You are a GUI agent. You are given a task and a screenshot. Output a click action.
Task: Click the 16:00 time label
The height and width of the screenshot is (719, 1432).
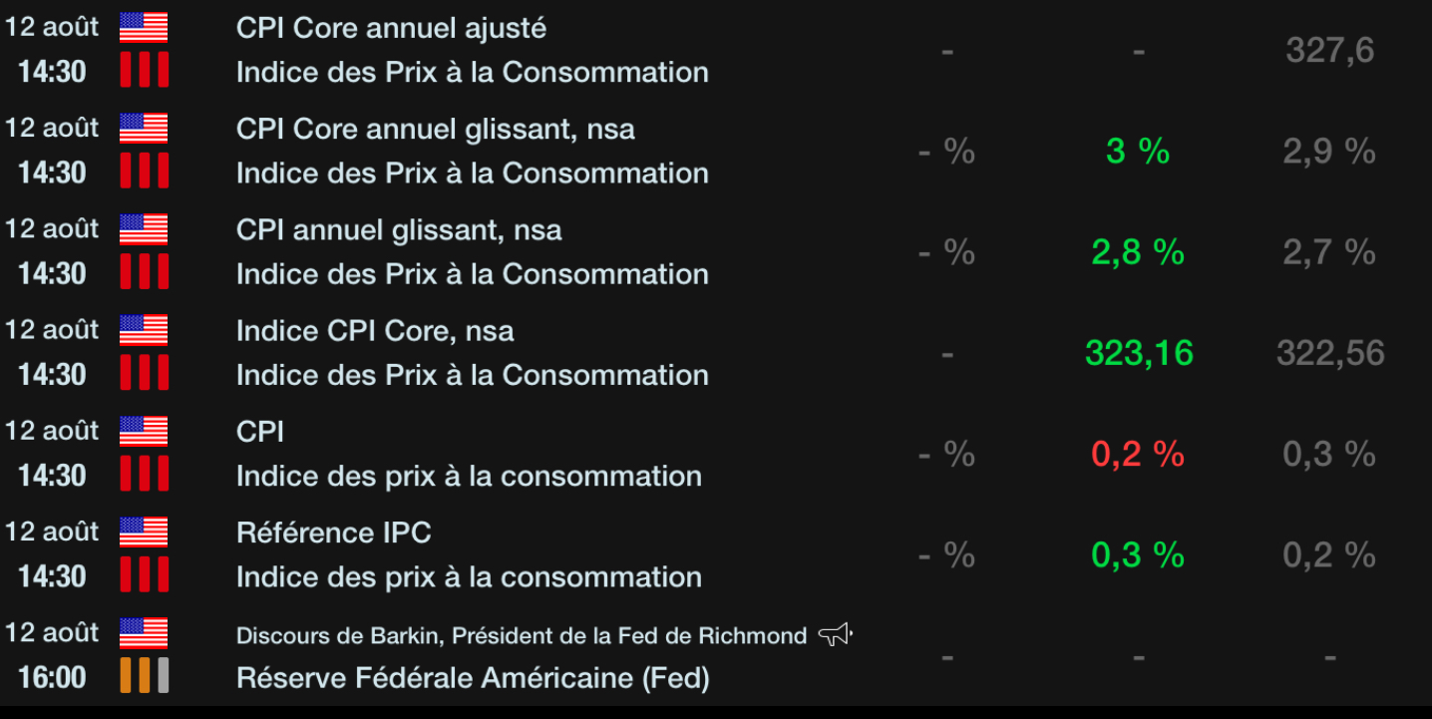point(52,678)
